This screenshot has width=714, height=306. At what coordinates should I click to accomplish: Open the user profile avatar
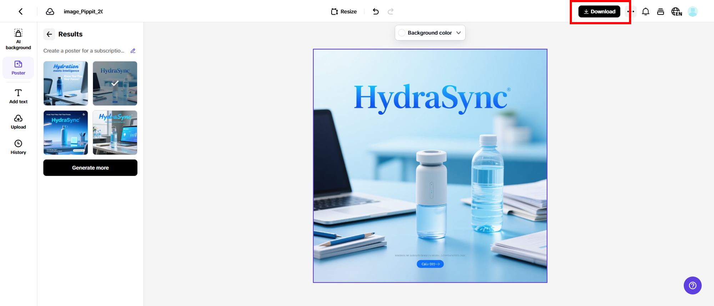click(693, 11)
